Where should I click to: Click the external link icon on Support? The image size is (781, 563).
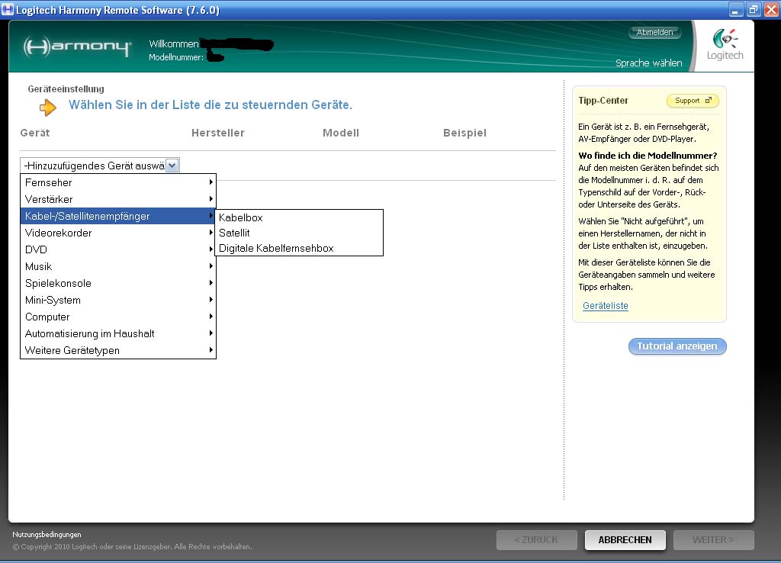point(709,100)
